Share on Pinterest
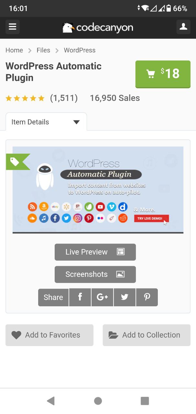196x414 pixels. 147,297
